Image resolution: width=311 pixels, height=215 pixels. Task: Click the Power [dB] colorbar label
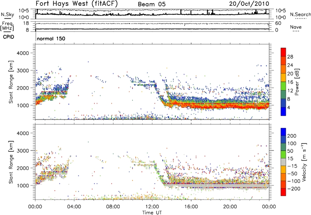(x=297, y=82)
